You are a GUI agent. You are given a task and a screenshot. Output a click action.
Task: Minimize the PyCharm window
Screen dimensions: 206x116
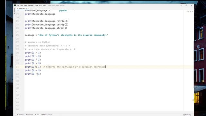pos(181,5)
